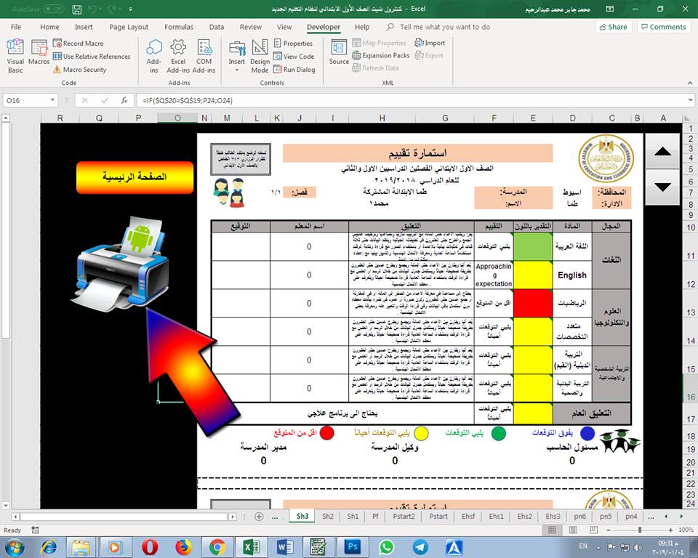Viewport: 698px width, 558px height.
Task: Open Customize Quick Access Toolbar dropdown
Action: (x=130, y=9)
